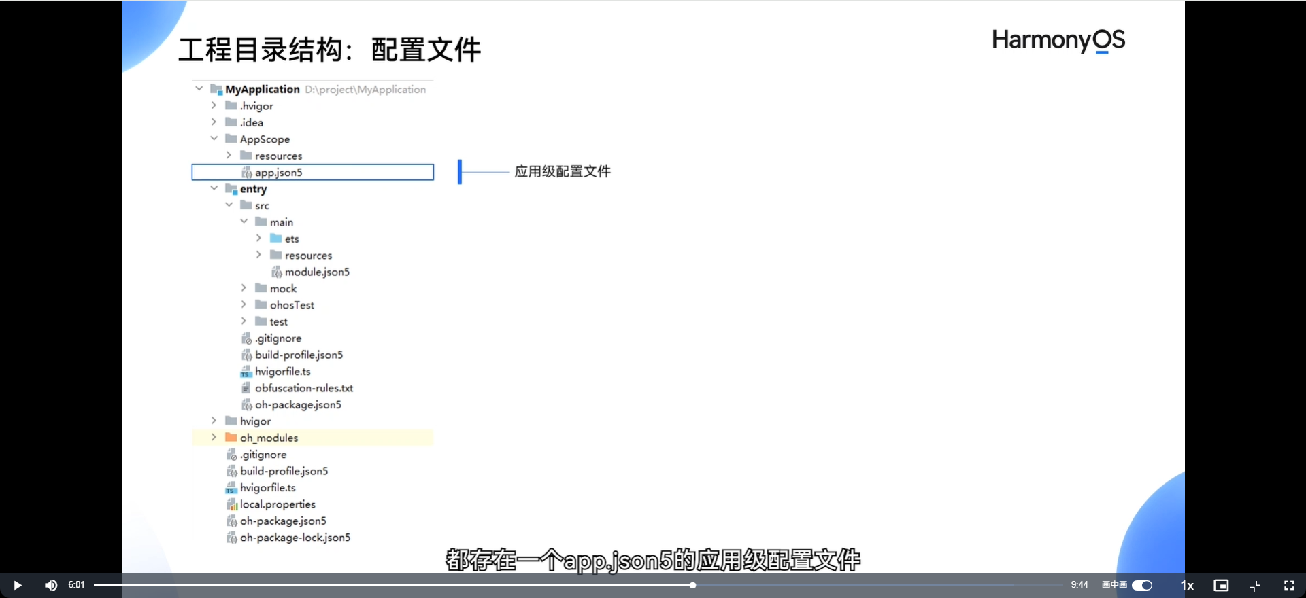Collapse the MyApplication root node
Viewport: 1306px width, 598px height.
(x=199, y=88)
